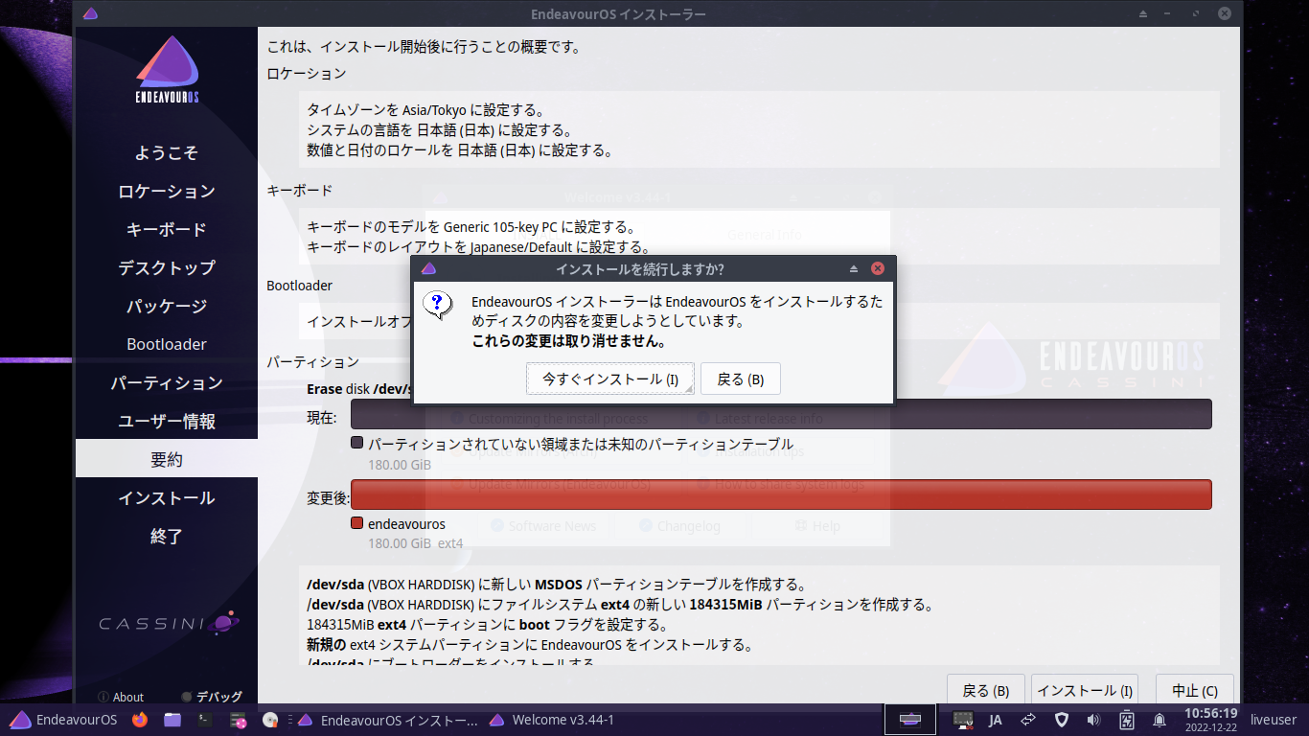This screenshot has height=736, width=1309.
Task: Click the EndeavourOS logo in the installer sidebar
Action: (x=167, y=71)
